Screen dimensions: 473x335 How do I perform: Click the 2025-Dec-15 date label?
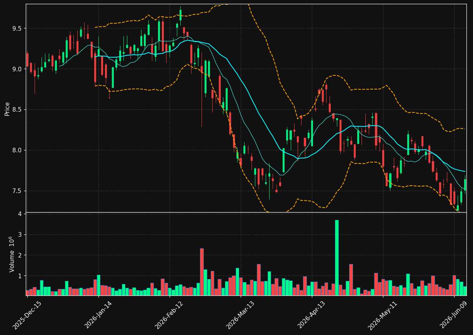(x=27, y=315)
